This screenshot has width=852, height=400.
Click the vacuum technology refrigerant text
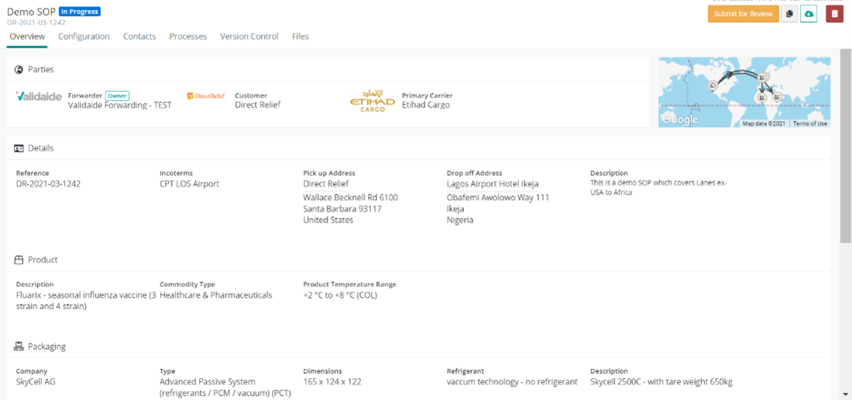[512, 381]
